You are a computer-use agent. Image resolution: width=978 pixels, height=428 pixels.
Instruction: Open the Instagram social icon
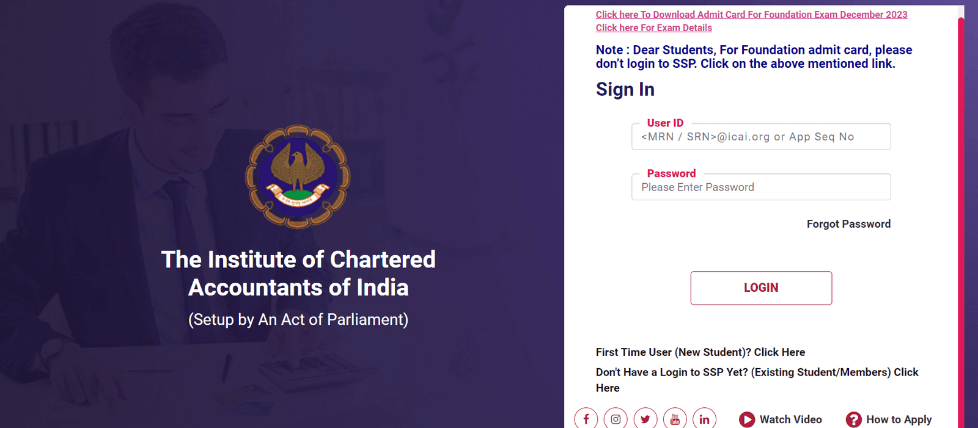(616, 419)
